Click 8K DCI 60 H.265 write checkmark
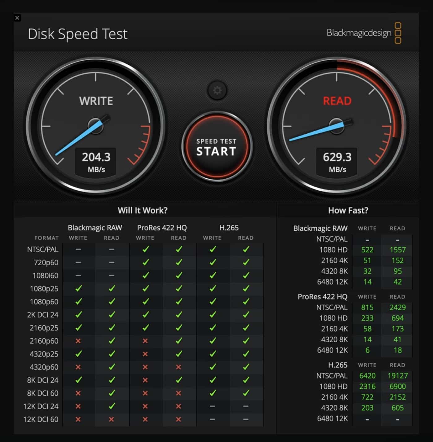This screenshot has width=433, height=442. tap(212, 393)
